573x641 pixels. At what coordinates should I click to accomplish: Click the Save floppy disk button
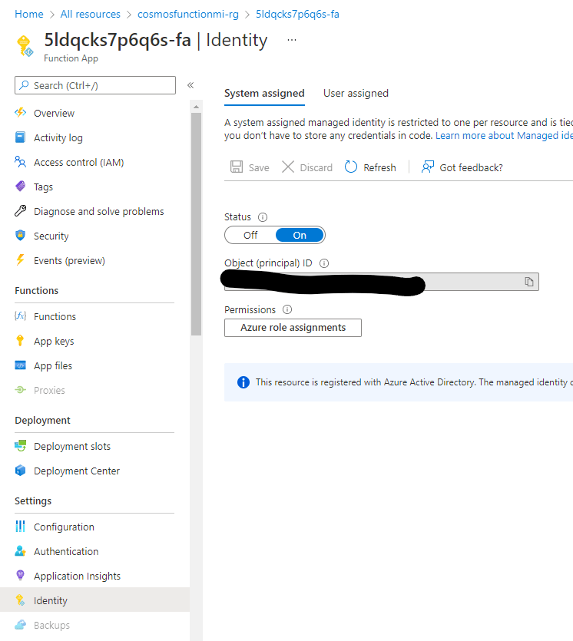(x=250, y=167)
